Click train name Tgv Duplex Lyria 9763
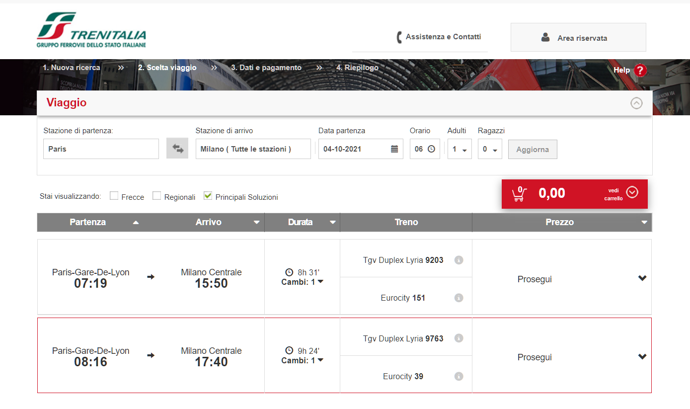This screenshot has width=690, height=409. 403,338
